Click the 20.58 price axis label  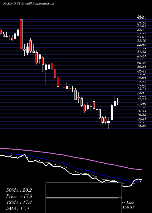tap(141, 67)
